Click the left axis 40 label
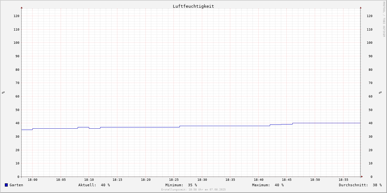This screenshot has width=387, height=193. point(17,123)
